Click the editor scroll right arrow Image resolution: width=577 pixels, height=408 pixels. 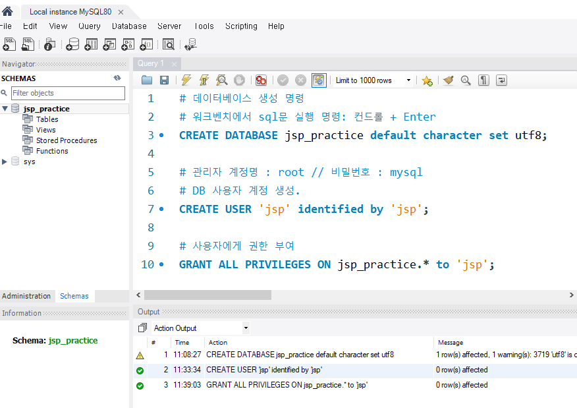coord(571,295)
